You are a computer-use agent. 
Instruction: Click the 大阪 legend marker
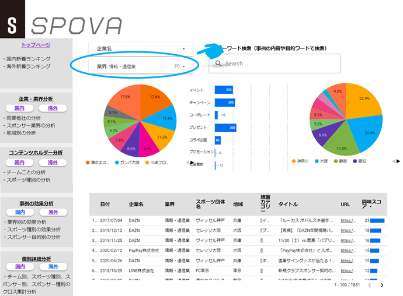coord(317,161)
